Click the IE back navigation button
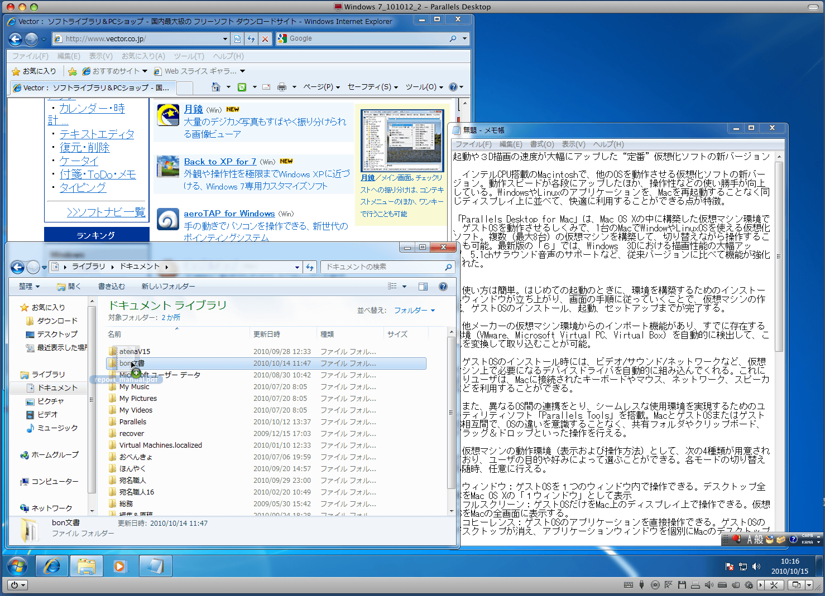Screen dimensions: 825x596 (x=16, y=39)
